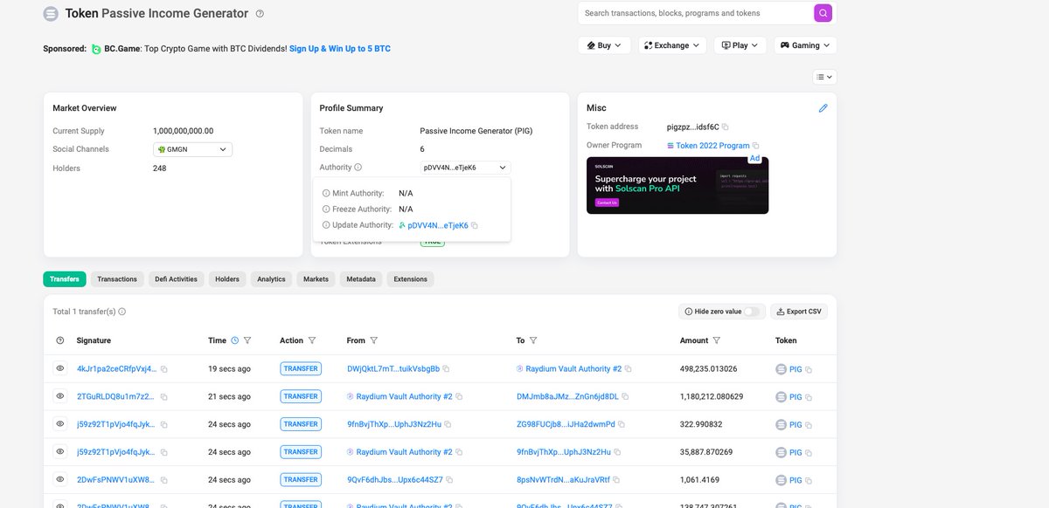Copy address DWjQktL7mT...tuikVsbgBb
The width and height of the screenshot is (1049, 508).
(x=448, y=369)
